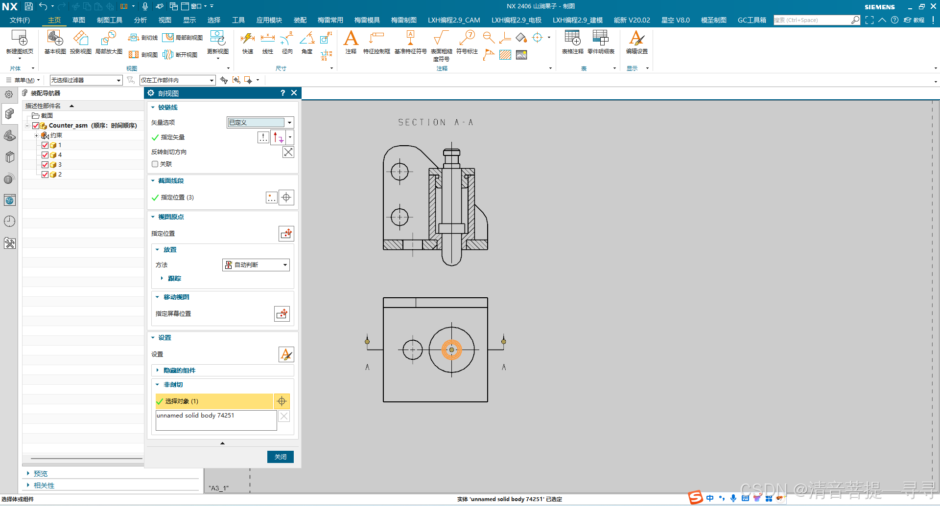940x506 pixels.
Task: Click the 非剖切 select object target icon
Action: click(x=282, y=401)
